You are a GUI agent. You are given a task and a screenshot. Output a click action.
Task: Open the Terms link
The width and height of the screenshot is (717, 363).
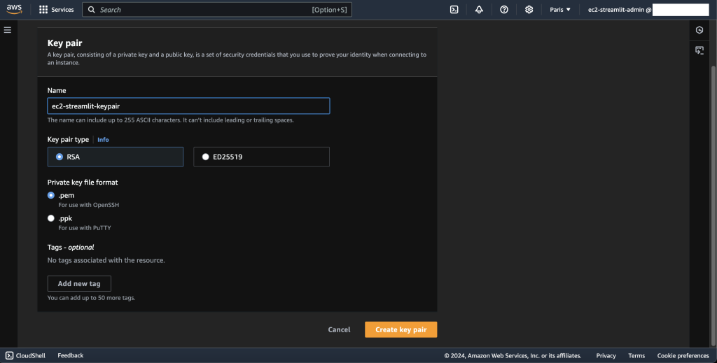click(x=636, y=356)
